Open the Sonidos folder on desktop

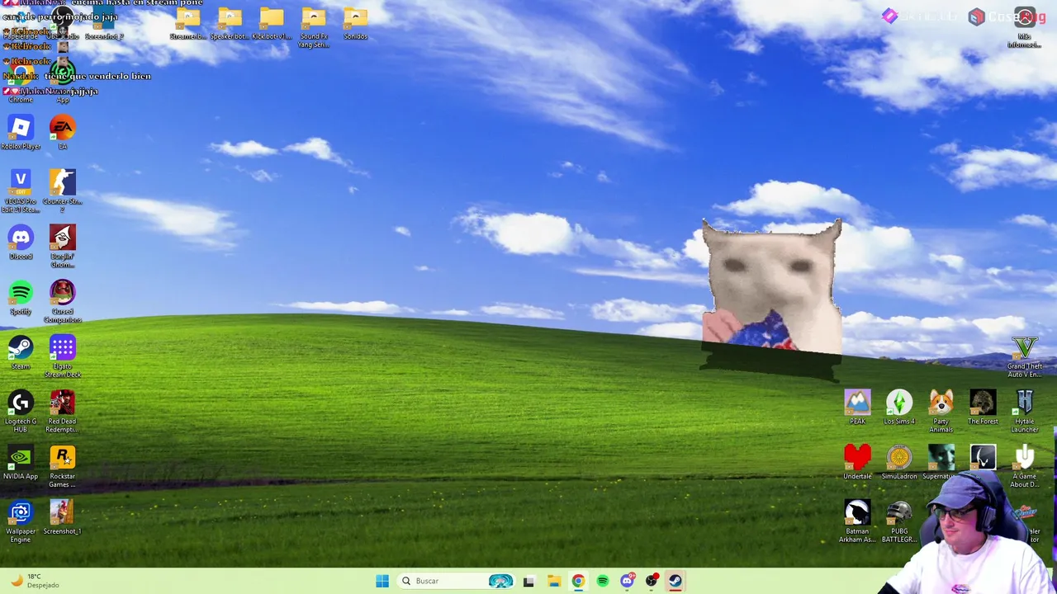pyautogui.click(x=355, y=23)
